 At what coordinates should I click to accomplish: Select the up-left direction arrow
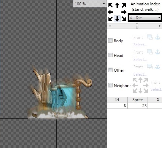pos(110,5)
